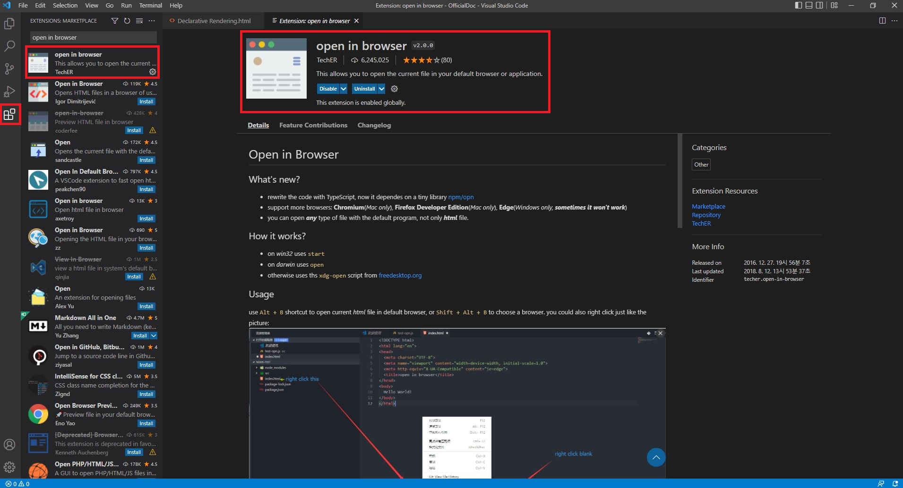Open the Selection menu

pos(65,6)
